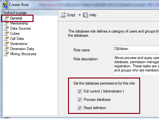Viewport: 159px width, 119px height.
Task: Click the 'Select a page' header
Action: tap(15, 13)
